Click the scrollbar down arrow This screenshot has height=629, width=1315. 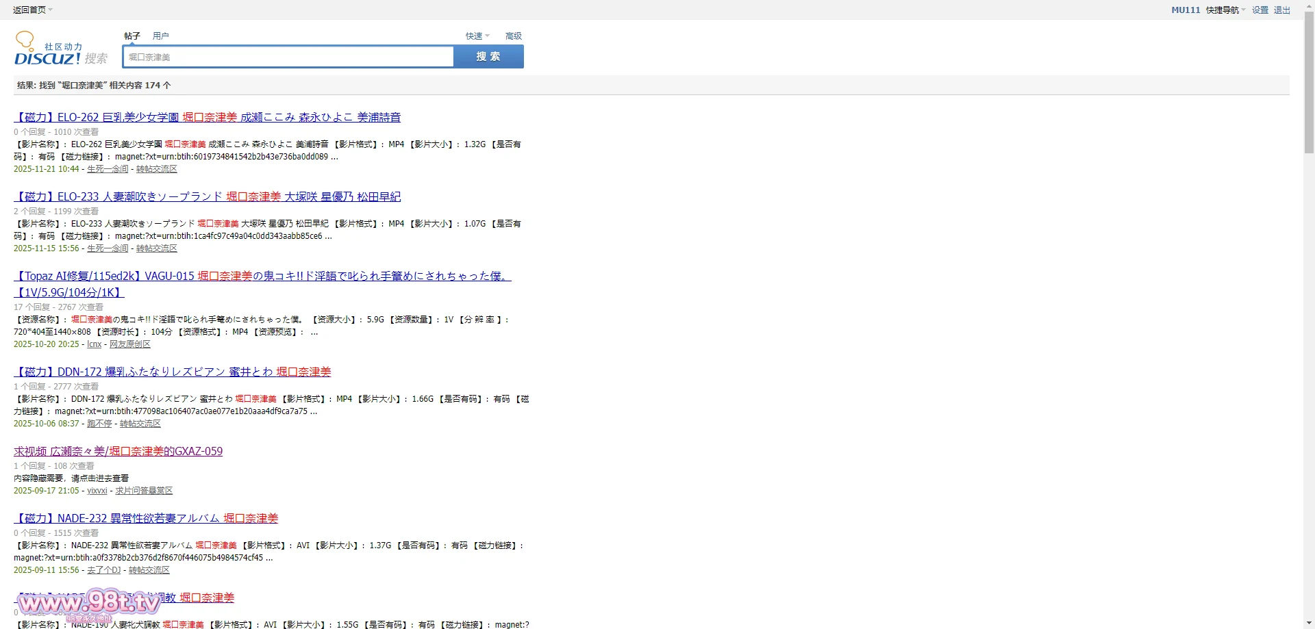pos(1309,624)
